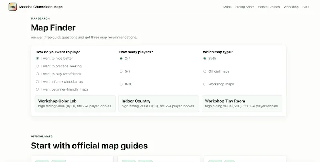Viewport: 320px width, 162px height.
Task: Select the 2-4 players radio
Action: click(121, 58)
